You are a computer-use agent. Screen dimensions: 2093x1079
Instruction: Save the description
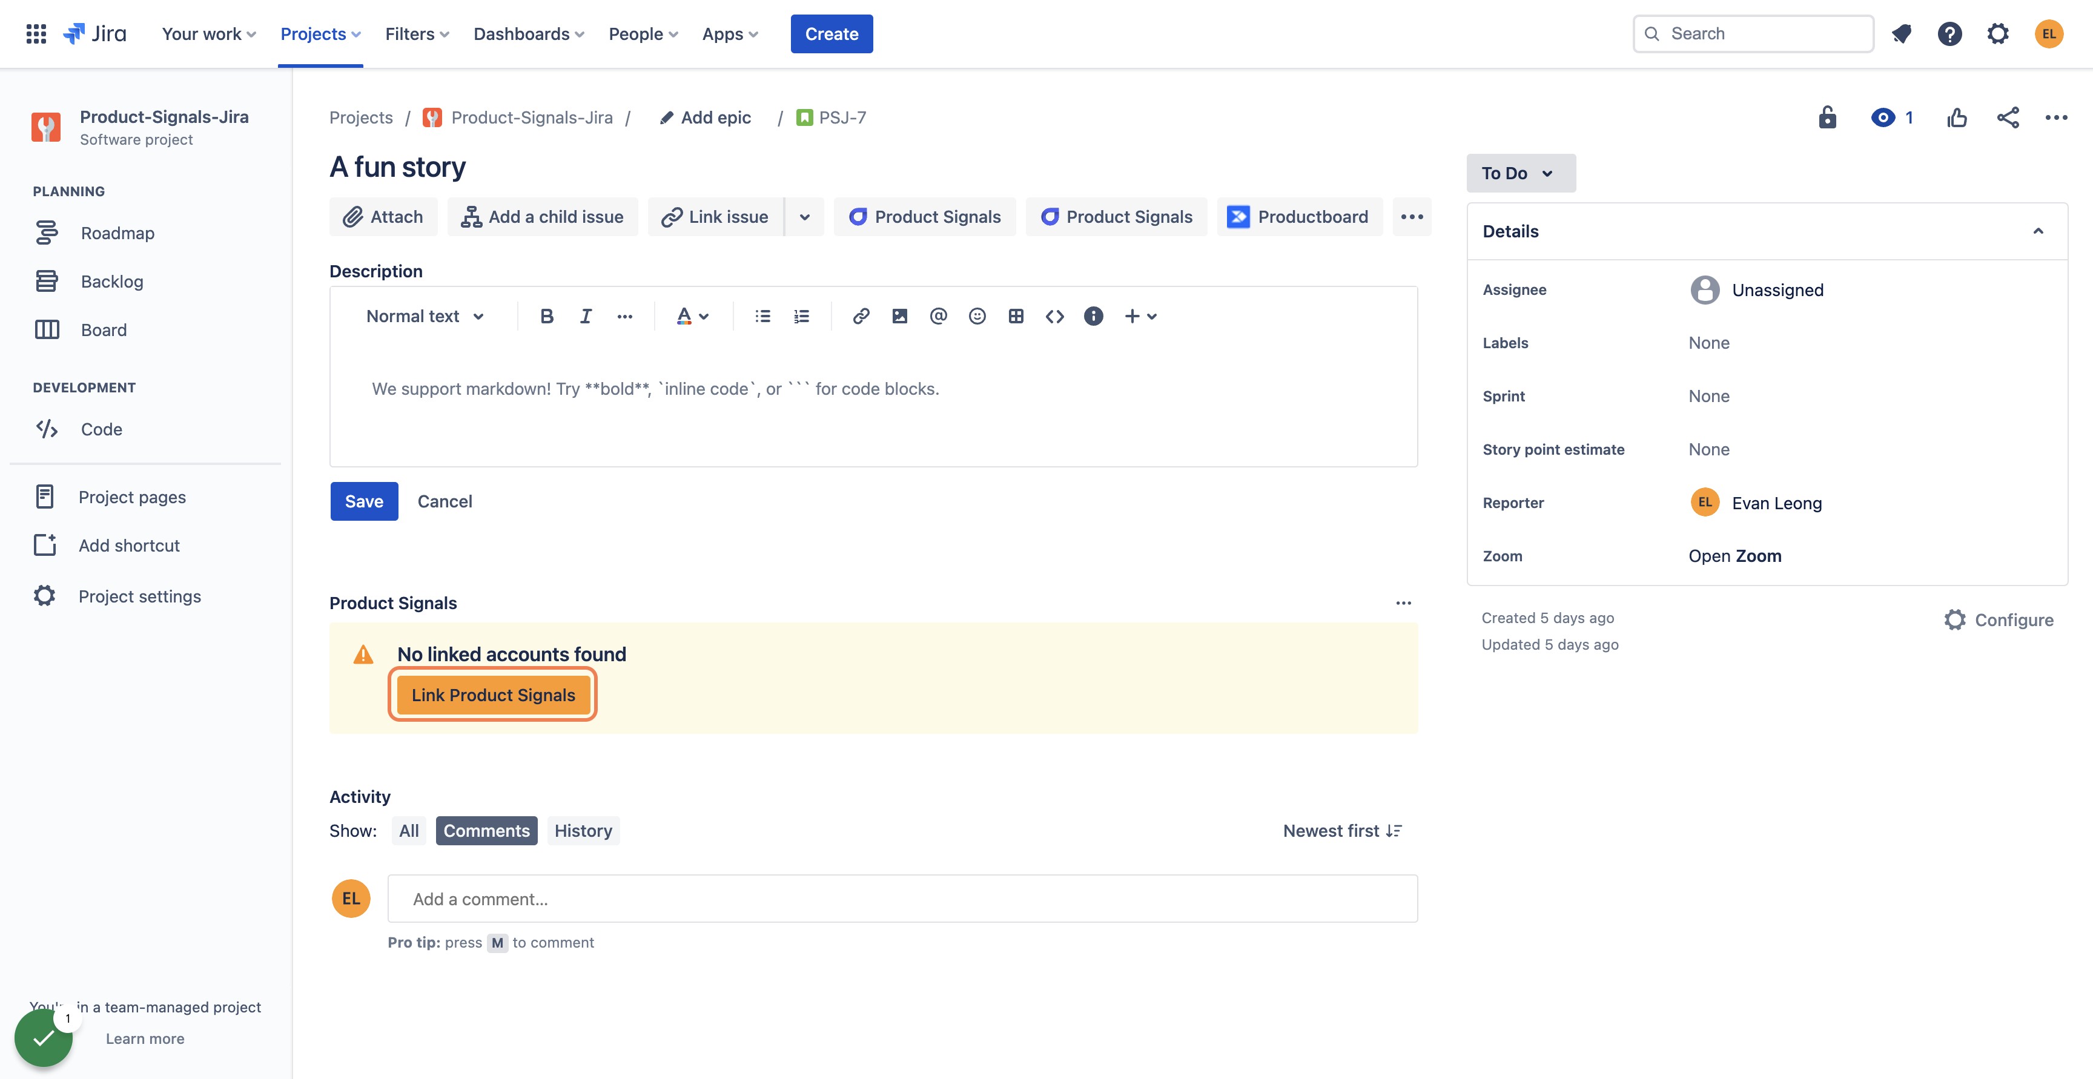point(364,501)
